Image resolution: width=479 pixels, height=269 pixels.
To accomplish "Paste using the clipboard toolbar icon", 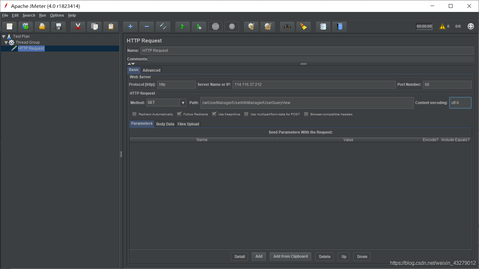I will 111,26.
